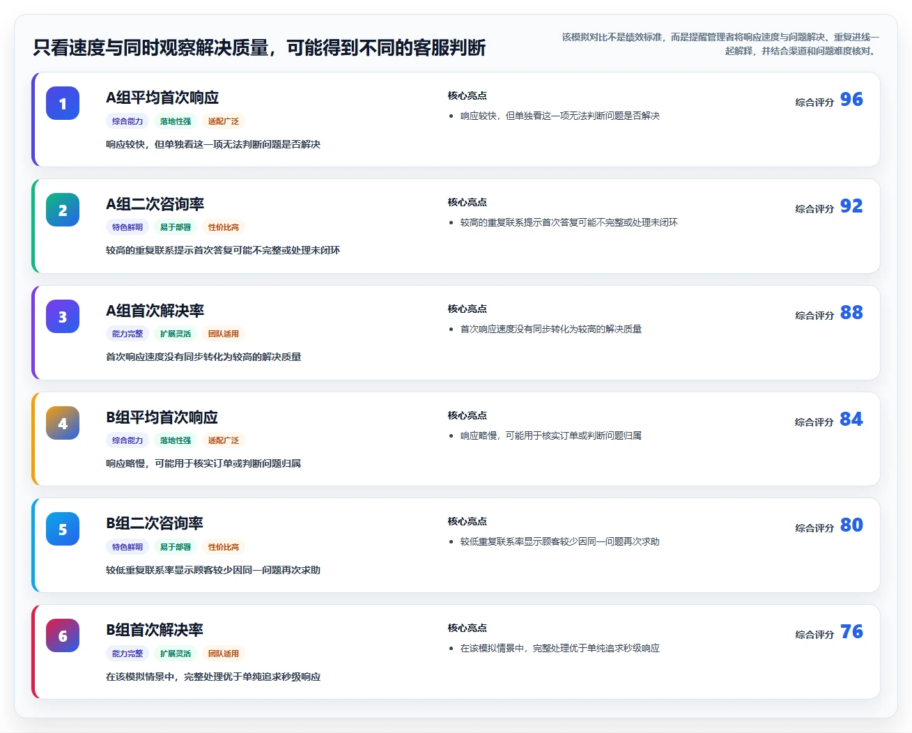
Task: Select the 团队适用 tag under B组首次解决率
Action: click(224, 654)
